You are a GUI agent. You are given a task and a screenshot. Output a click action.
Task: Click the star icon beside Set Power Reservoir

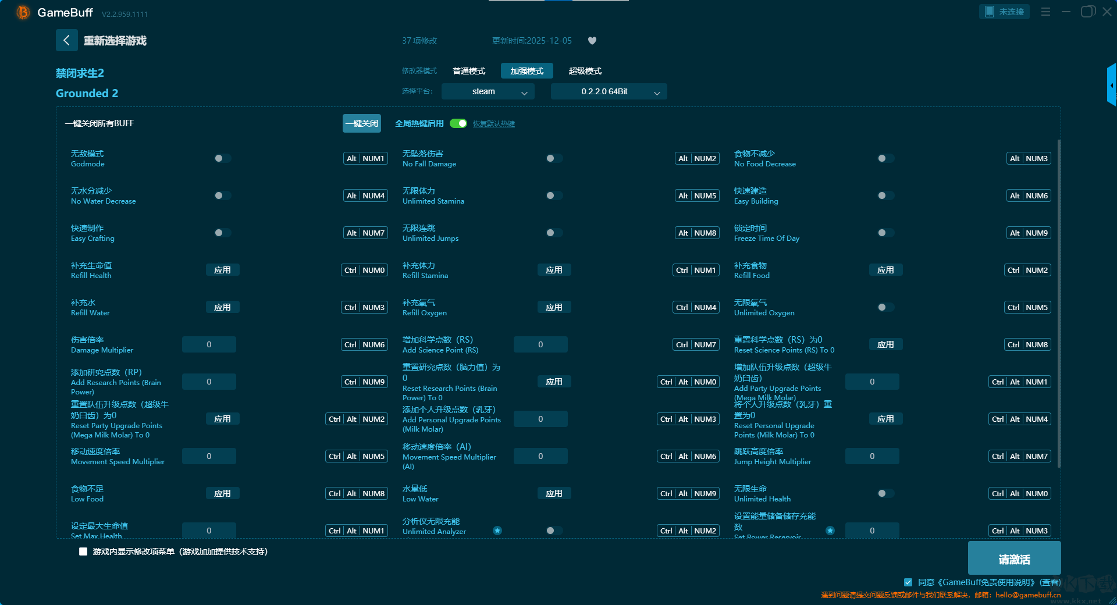pos(830,531)
